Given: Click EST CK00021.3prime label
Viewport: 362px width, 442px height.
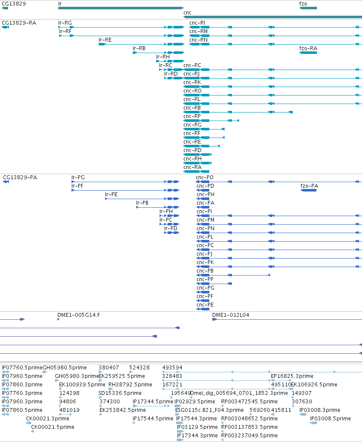Looking at the screenshot, I should tap(48, 418).
